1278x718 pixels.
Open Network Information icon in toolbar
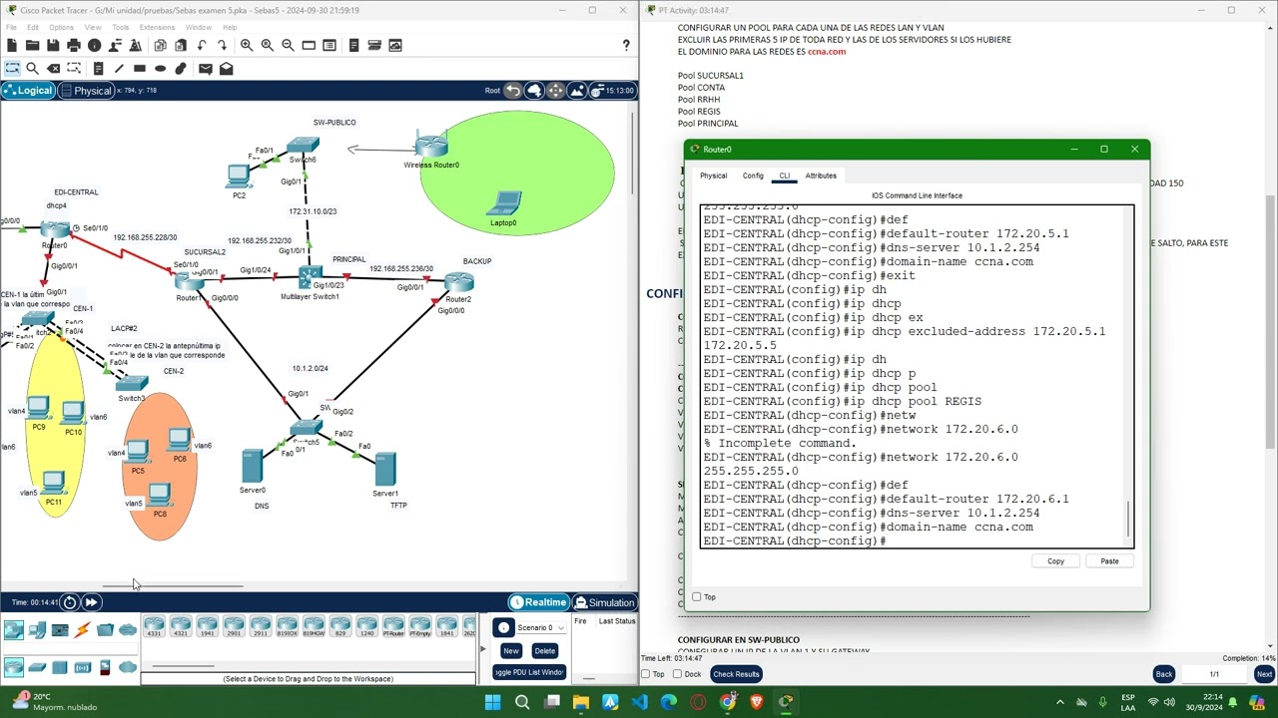94,45
